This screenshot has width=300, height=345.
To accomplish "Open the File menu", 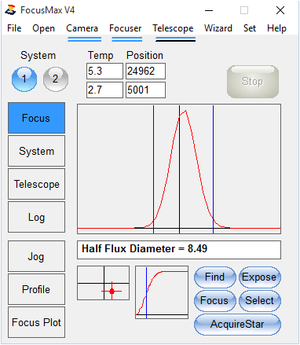I will click(14, 28).
